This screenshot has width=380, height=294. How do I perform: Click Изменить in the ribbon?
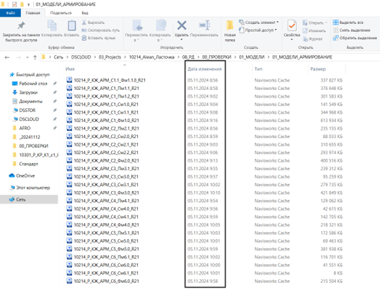pyautogui.click(x=314, y=31)
